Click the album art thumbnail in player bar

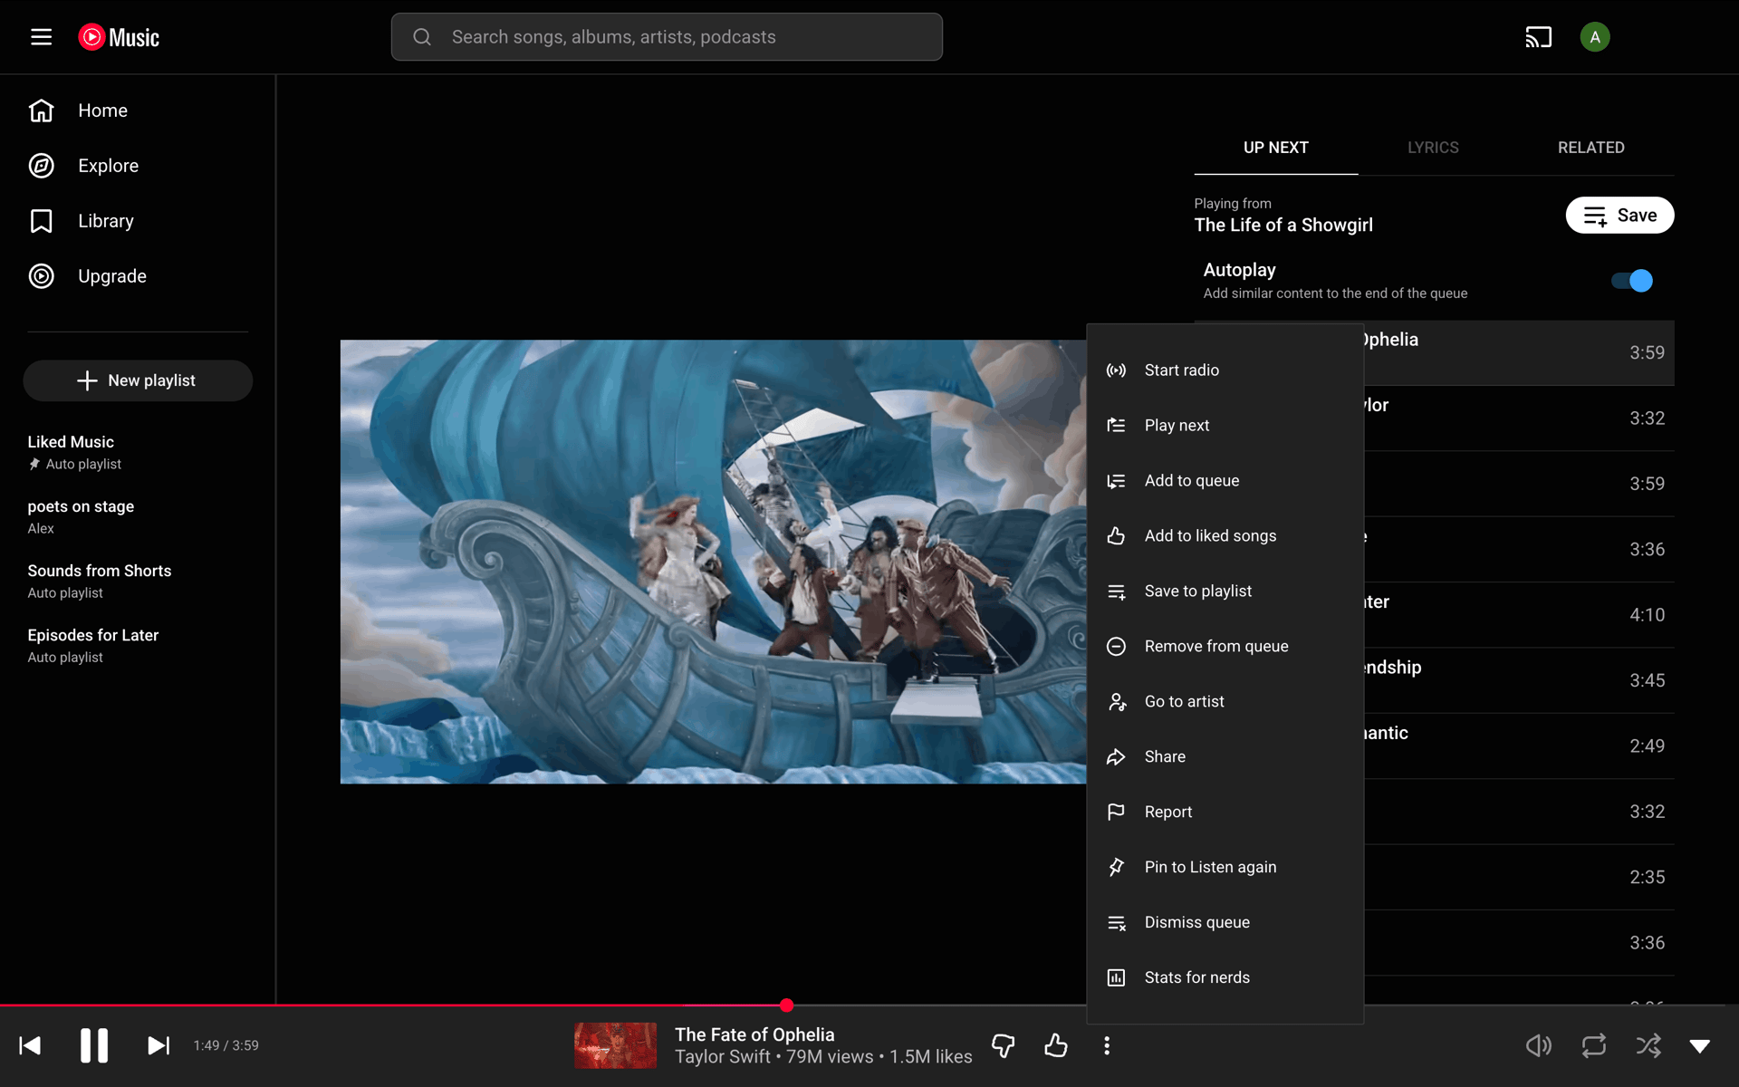click(616, 1045)
